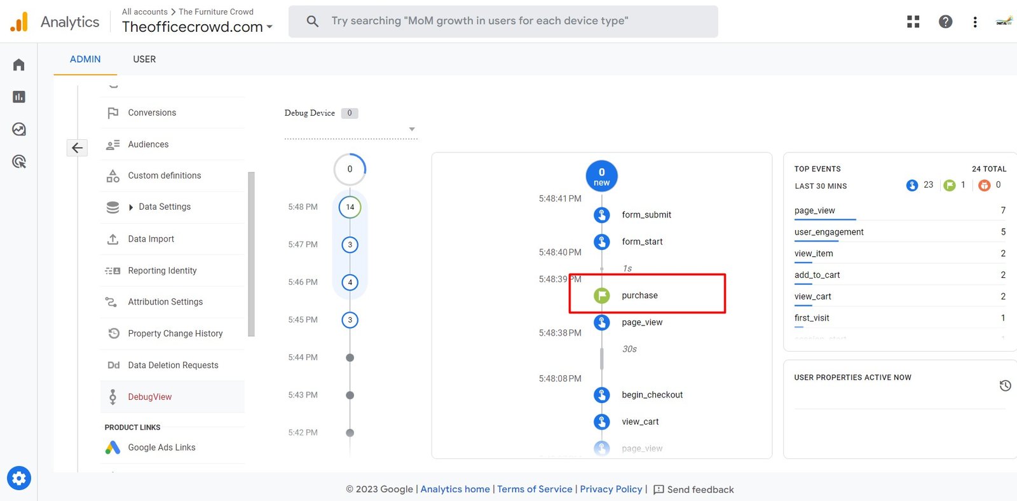The height and width of the screenshot is (501, 1017).
Task: Open the Advertising icon in left rail
Action: (19, 161)
